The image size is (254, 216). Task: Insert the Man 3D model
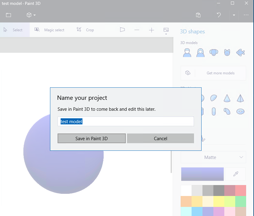(187, 53)
